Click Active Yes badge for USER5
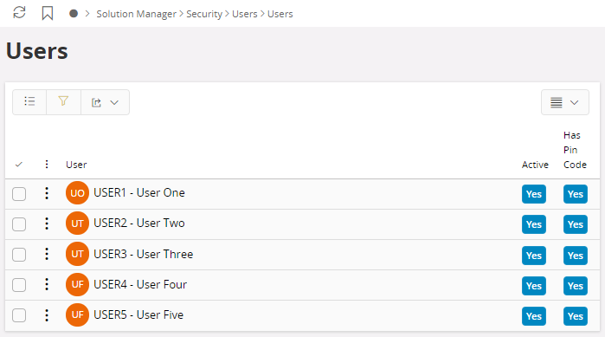This screenshot has width=605, height=337. (x=534, y=316)
